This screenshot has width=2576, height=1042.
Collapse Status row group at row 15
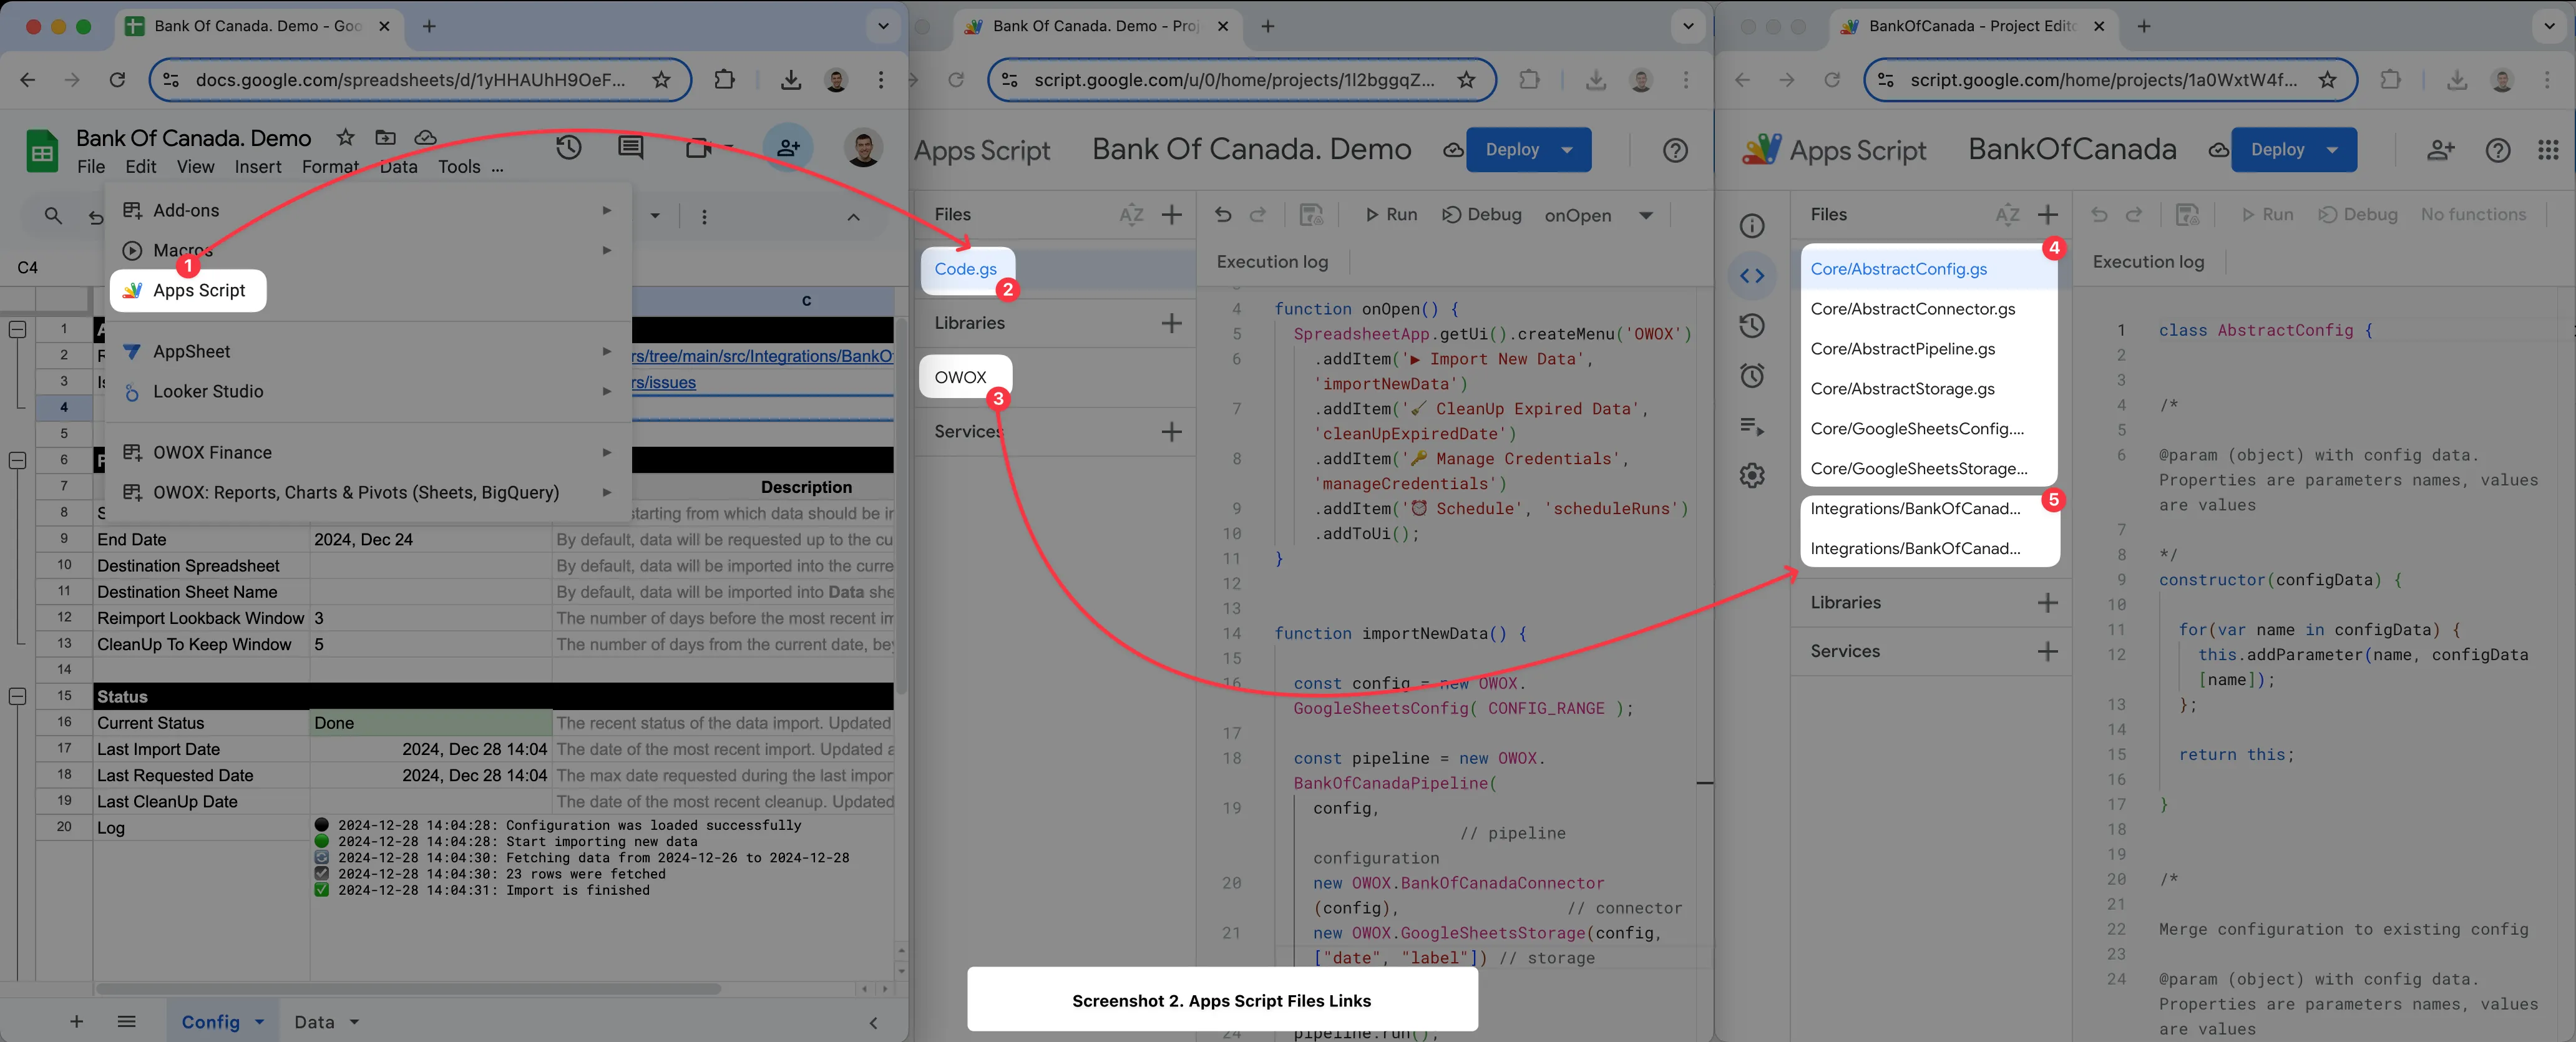pos(17,696)
